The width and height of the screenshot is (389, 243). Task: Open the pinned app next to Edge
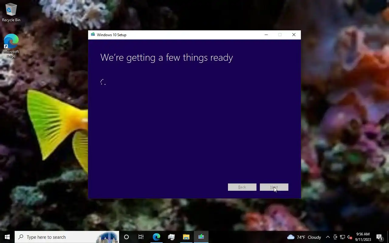click(171, 237)
